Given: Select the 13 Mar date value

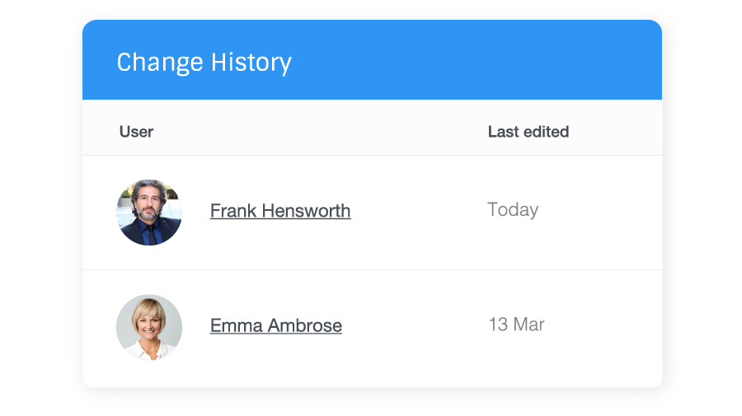Looking at the screenshot, I should click(x=516, y=325).
